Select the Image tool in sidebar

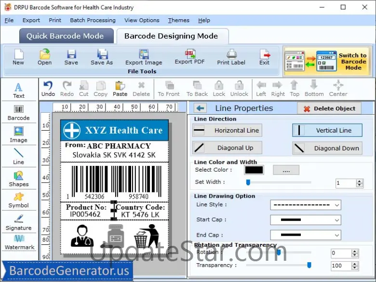click(x=19, y=135)
